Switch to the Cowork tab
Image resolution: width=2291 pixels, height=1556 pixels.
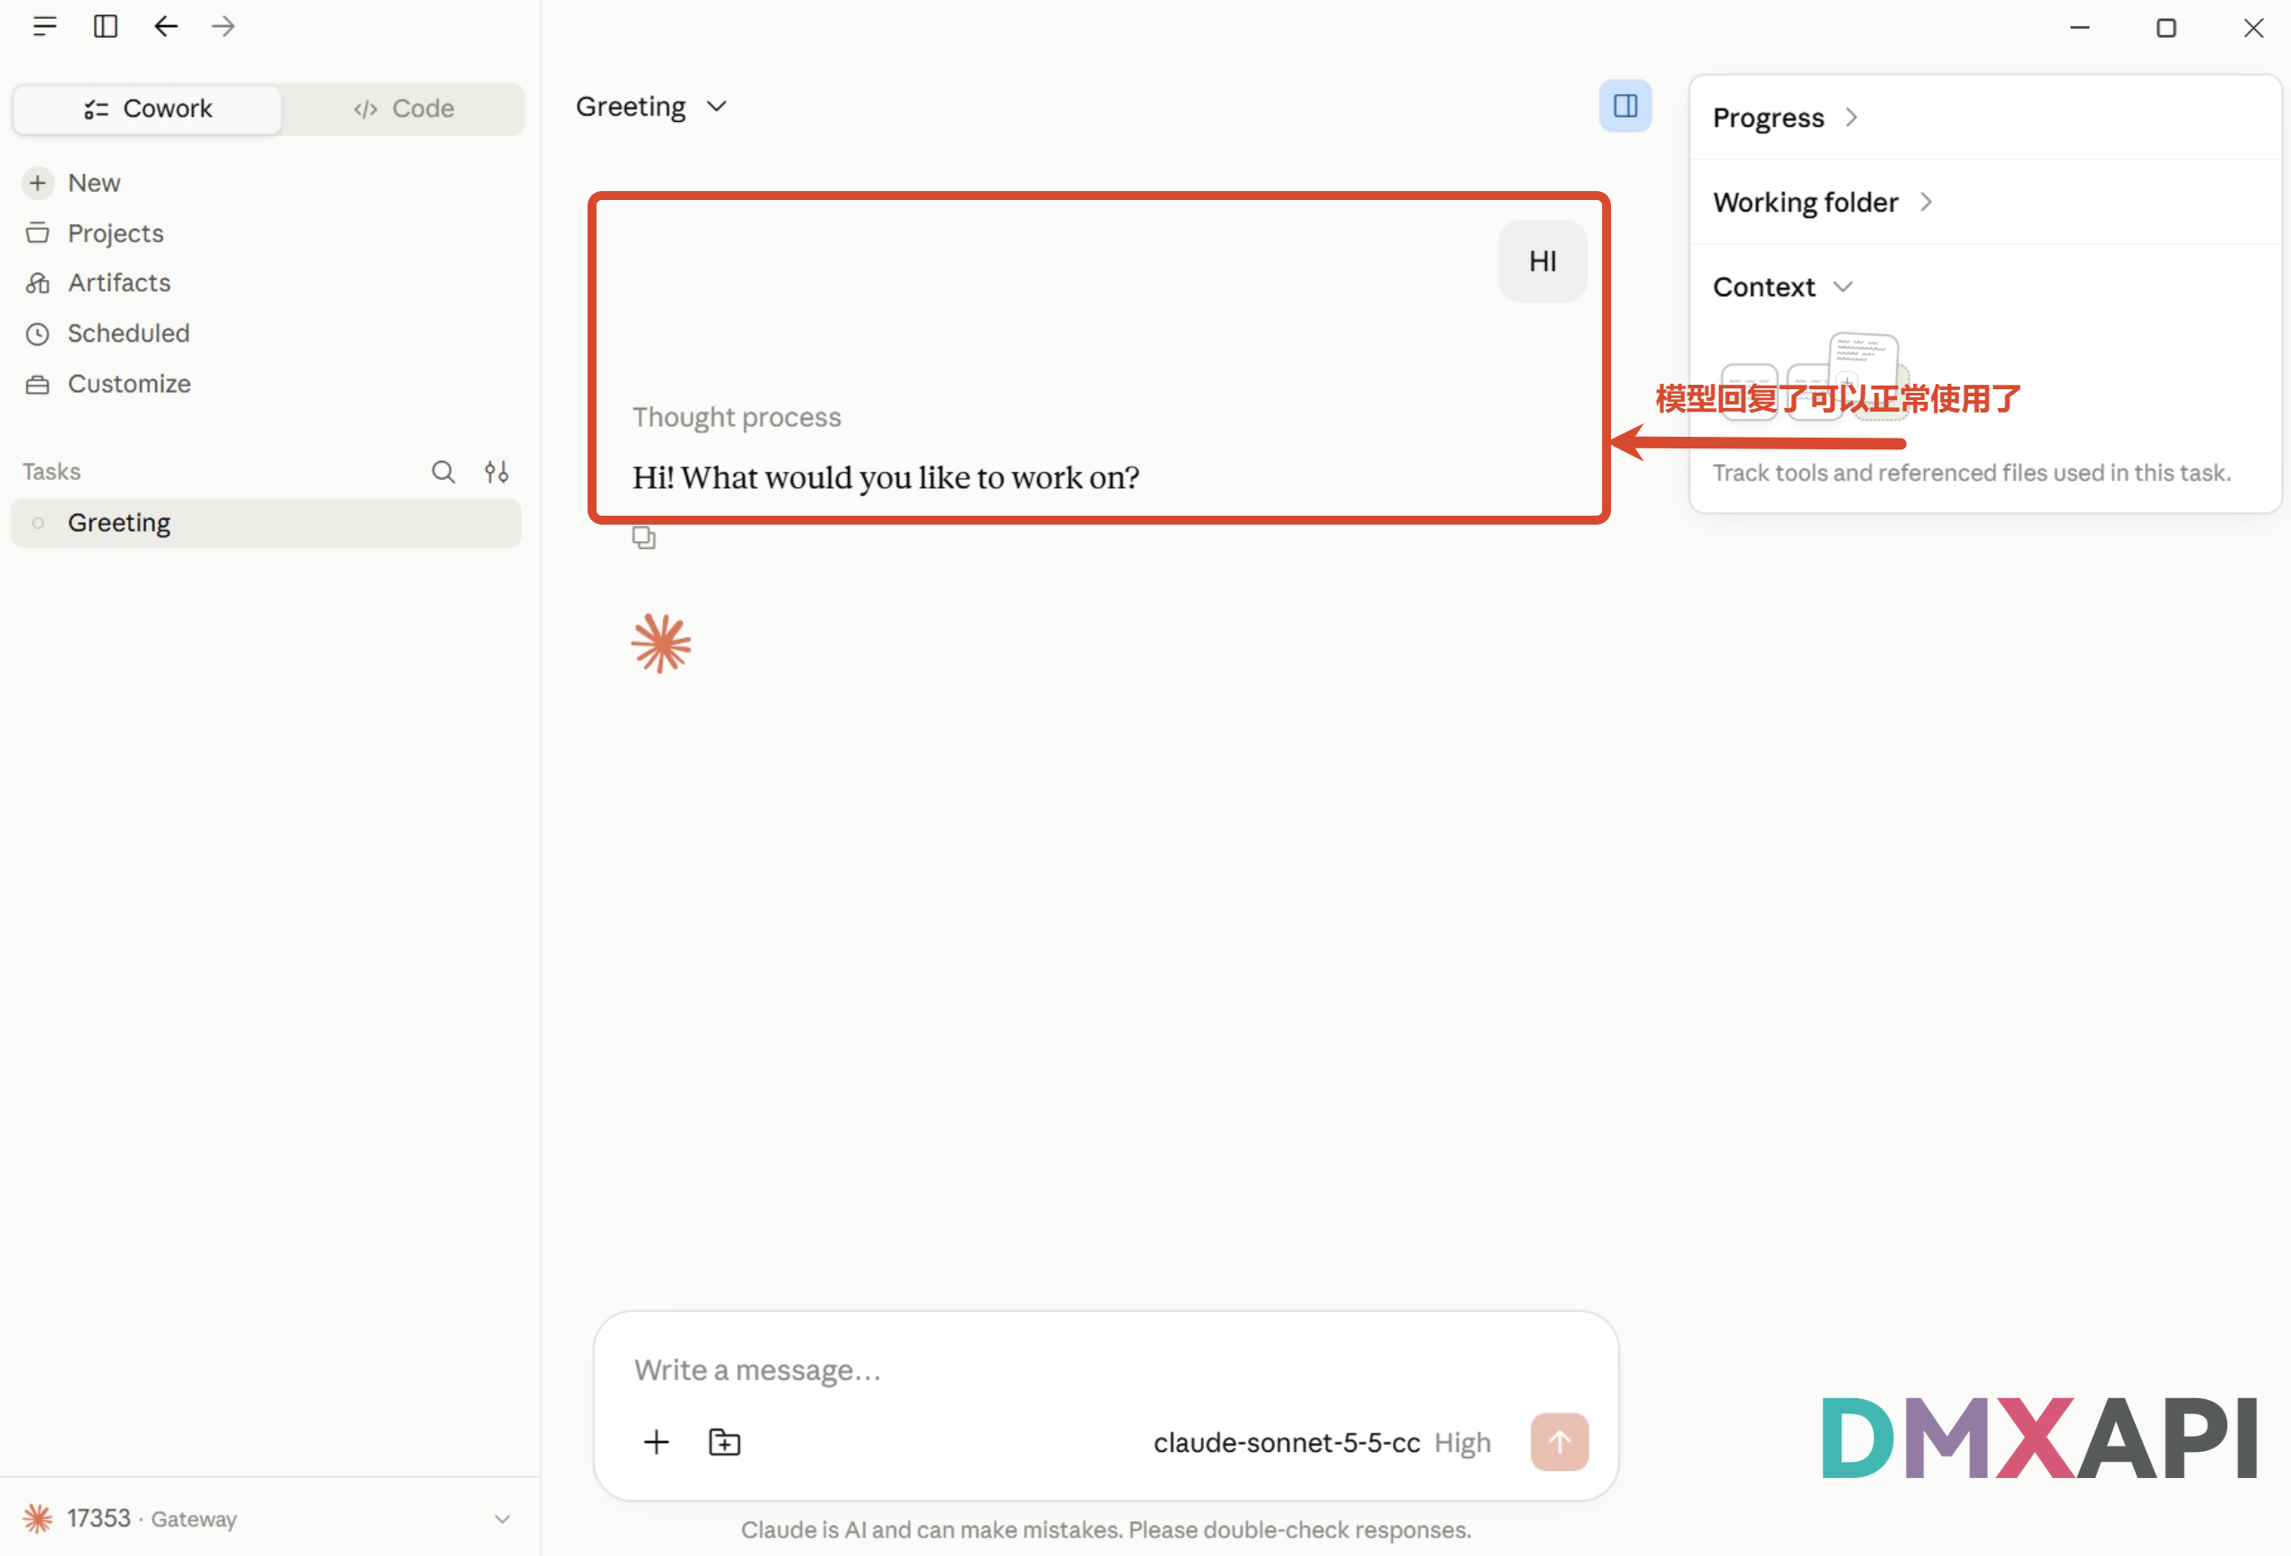coord(148,109)
